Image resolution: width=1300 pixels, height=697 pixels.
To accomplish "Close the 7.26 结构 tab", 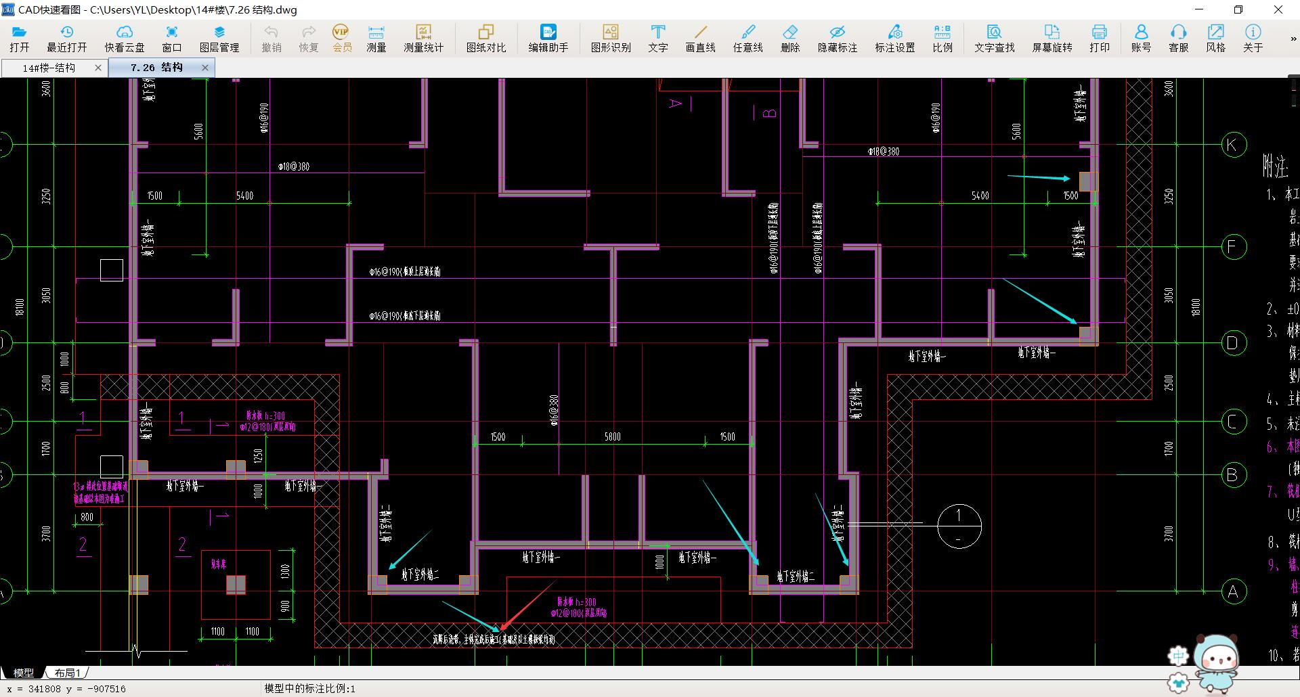I will pyautogui.click(x=205, y=68).
